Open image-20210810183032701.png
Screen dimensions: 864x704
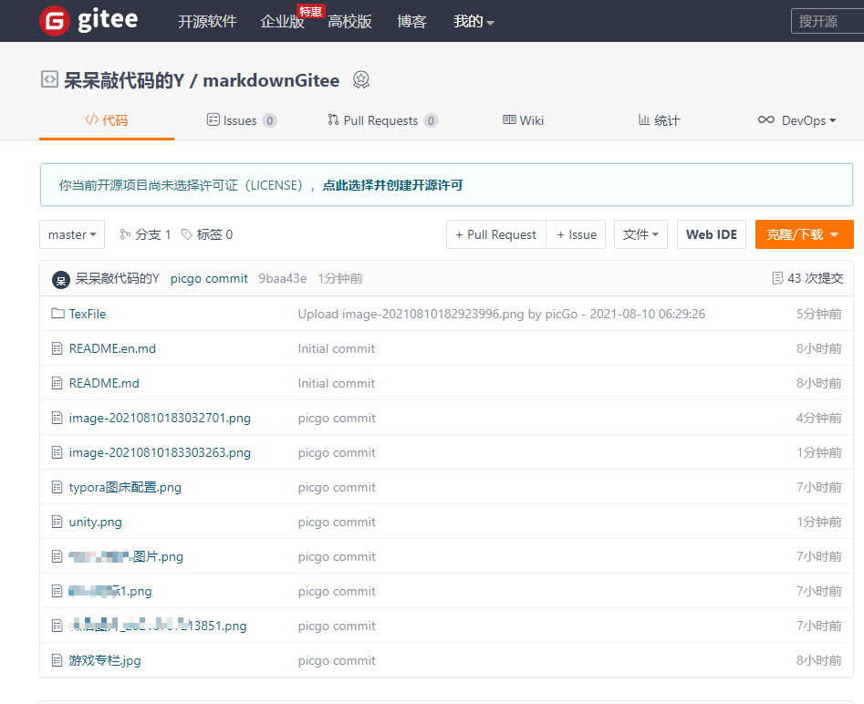(x=160, y=418)
